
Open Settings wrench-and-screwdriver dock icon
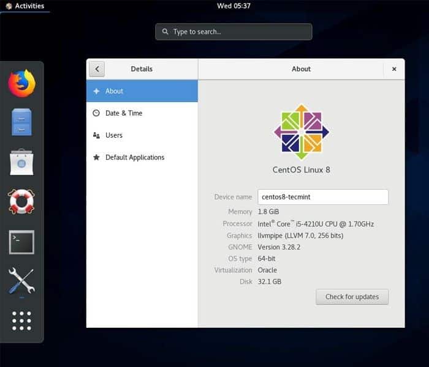21,281
